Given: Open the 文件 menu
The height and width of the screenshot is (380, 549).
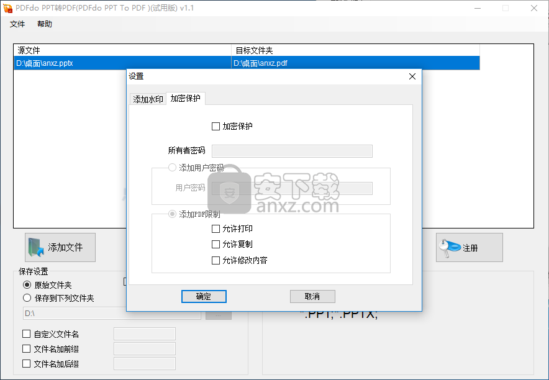Looking at the screenshot, I should [x=17, y=24].
